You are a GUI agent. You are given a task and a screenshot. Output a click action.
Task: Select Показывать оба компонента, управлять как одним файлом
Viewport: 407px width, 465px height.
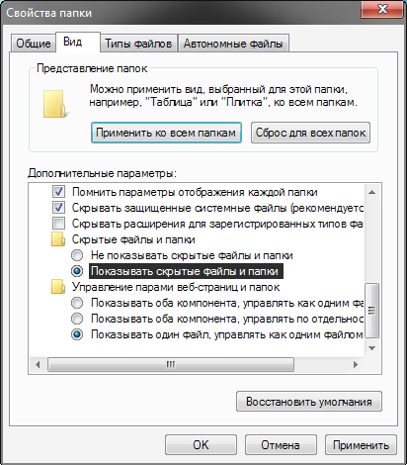pos(77,303)
